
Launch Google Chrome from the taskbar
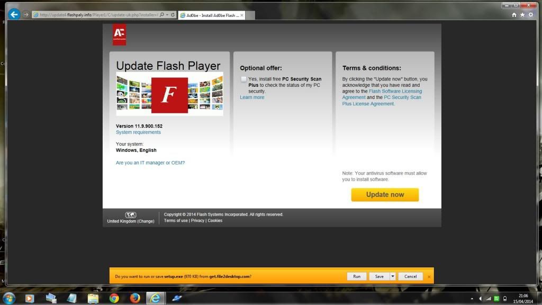click(114, 298)
